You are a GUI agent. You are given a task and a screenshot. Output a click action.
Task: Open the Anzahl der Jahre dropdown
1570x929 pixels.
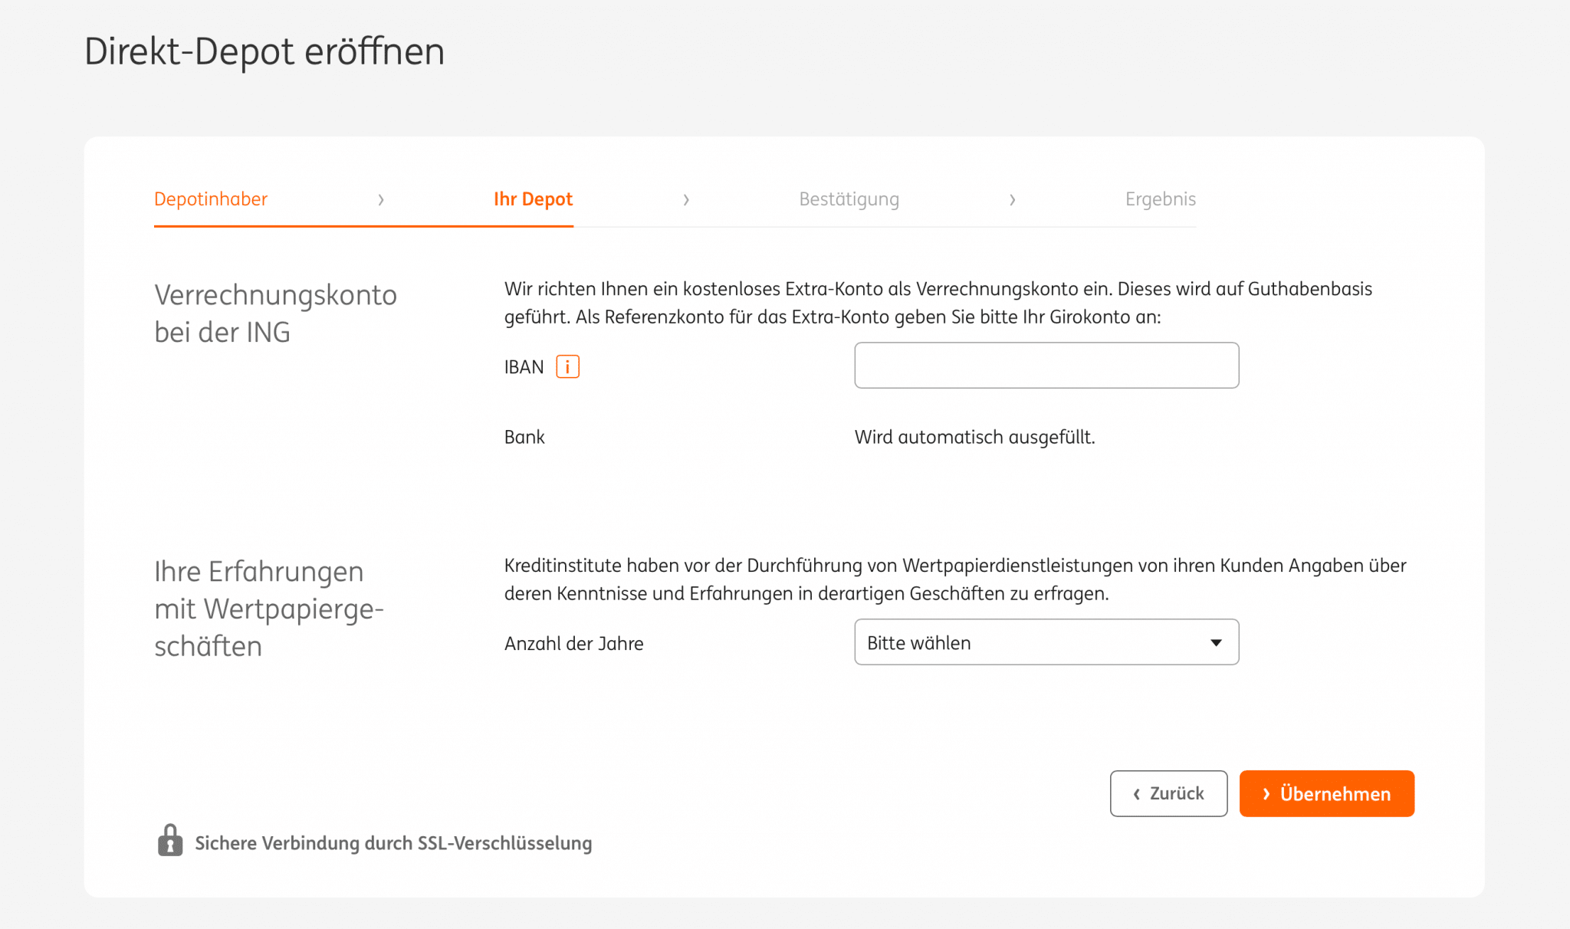coord(1046,642)
